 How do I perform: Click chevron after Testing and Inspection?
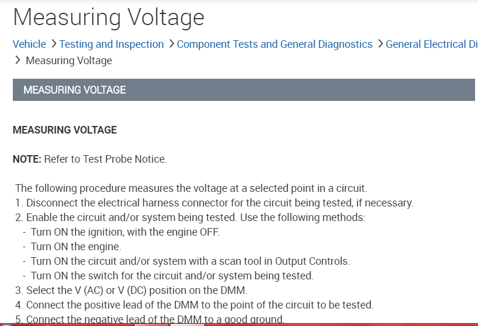(x=171, y=44)
